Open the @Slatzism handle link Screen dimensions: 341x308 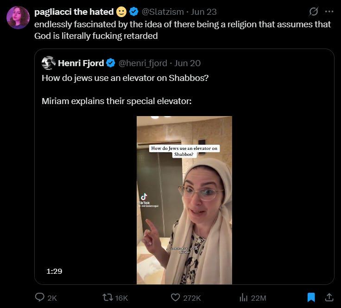(163, 12)
